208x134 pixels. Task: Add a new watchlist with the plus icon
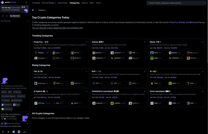28,21
